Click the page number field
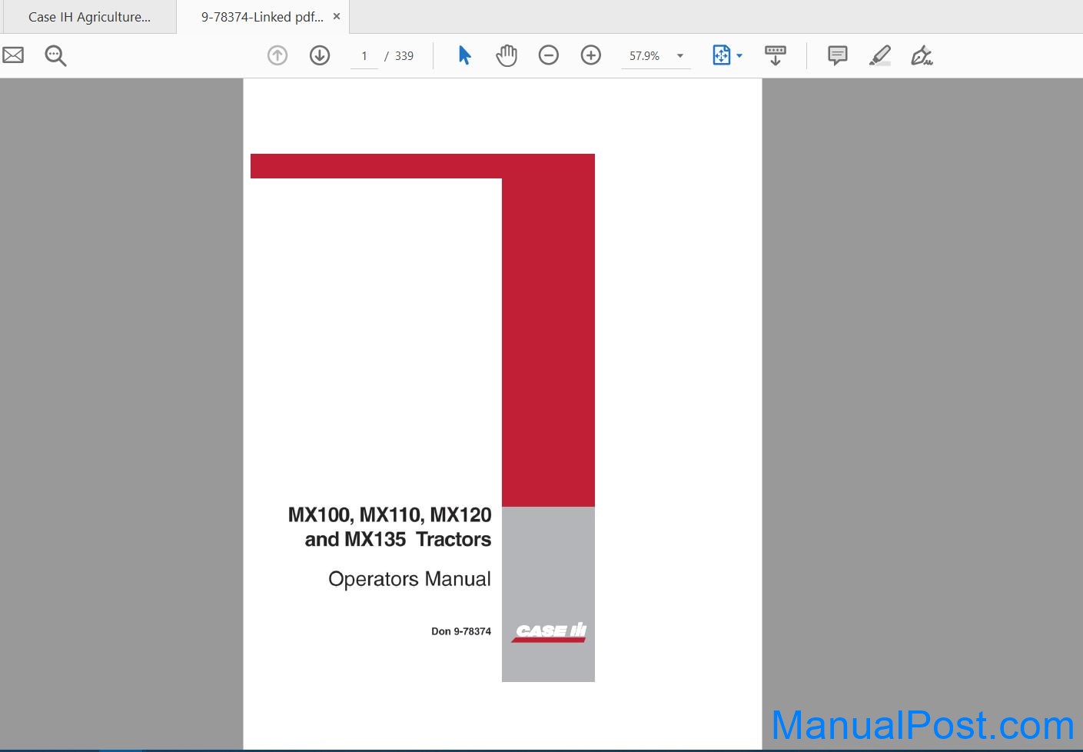Image resolution: width=1083 pixels, height=752 pixels. (x=364, y=56)
